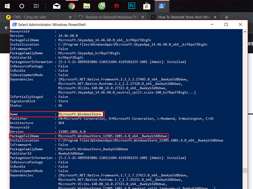Click the SignatureKind value Store

pyautogui.click(x=63, y=101)
